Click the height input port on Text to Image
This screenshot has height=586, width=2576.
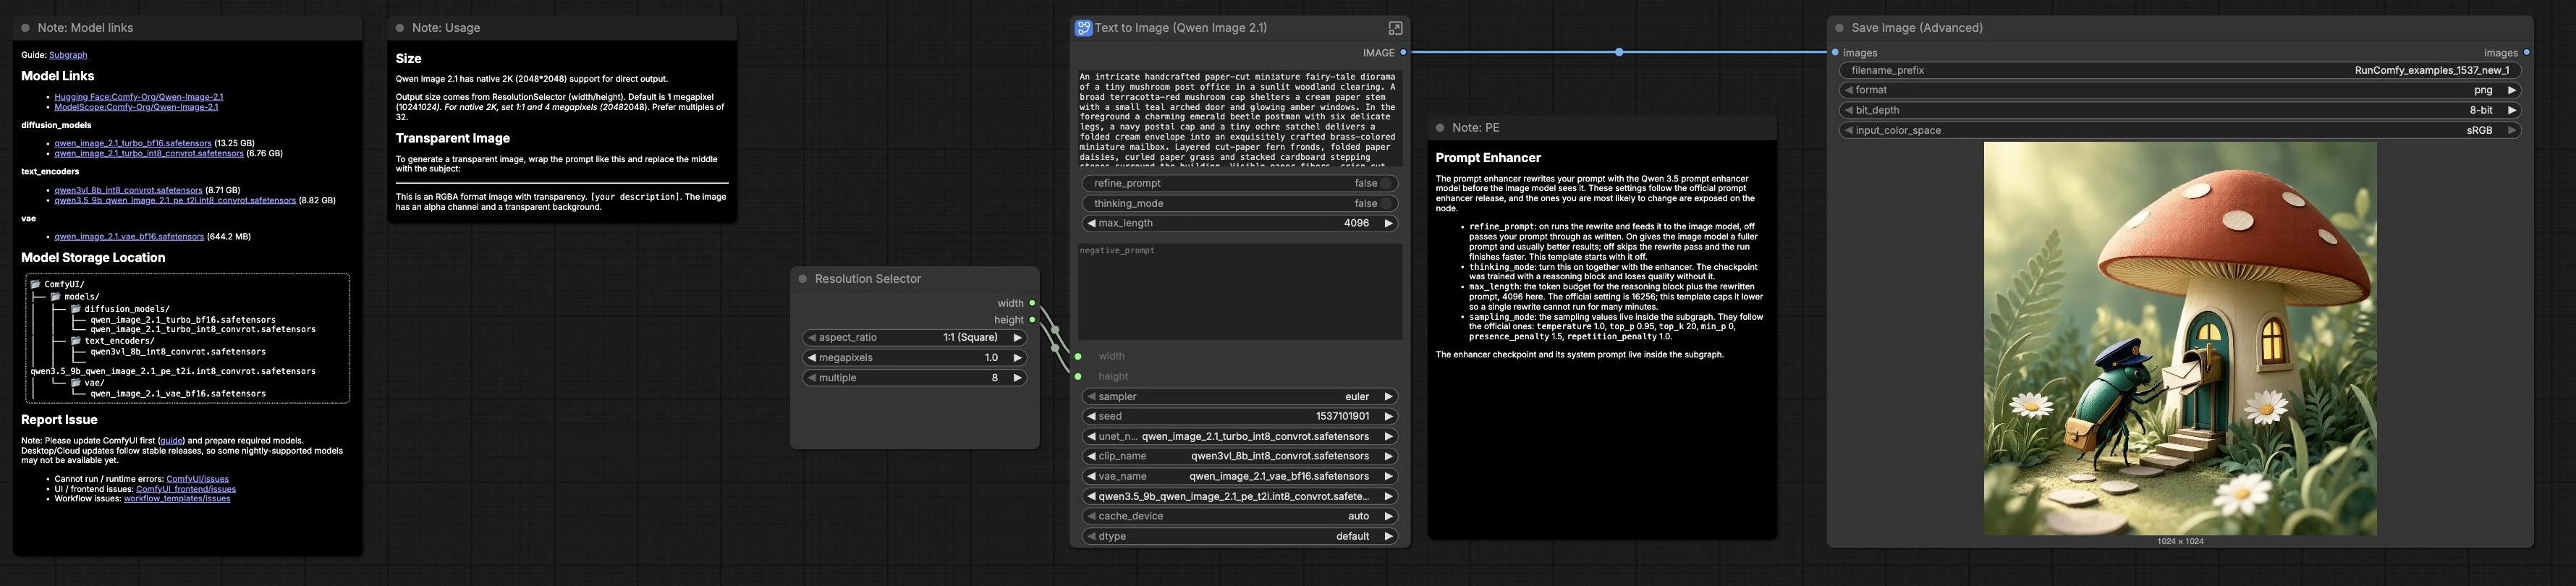coord(1078,376)
